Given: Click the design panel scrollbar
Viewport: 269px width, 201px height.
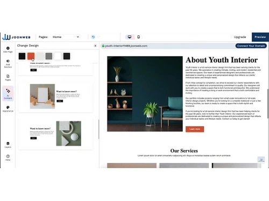Looking at the screenshot, I should (x=98, y=129).
